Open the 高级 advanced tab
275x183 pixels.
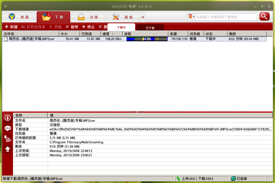123,17
